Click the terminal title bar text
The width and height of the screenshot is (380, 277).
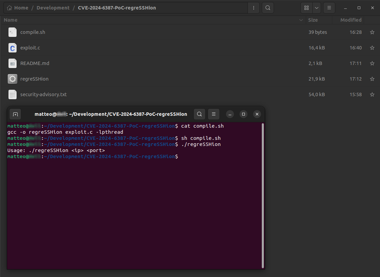pyautogui.click(x=111, y=114)
